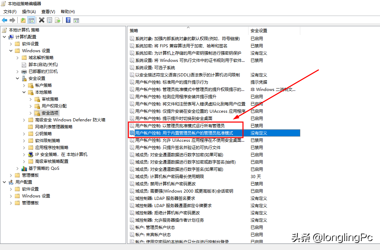Click the 本地计算机 策略 root icon
This screenshot has height=250, width=380.
[x=4, y=30]
